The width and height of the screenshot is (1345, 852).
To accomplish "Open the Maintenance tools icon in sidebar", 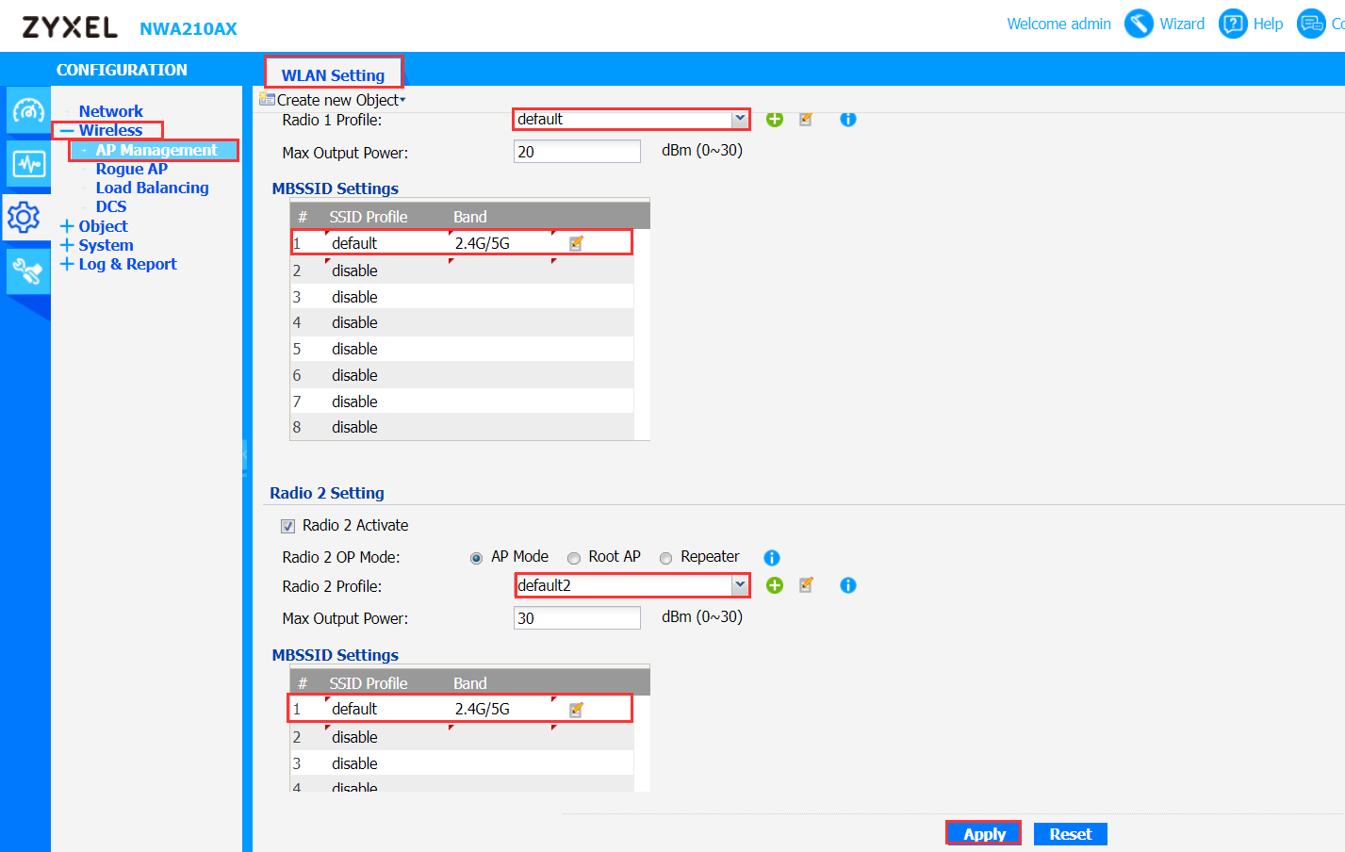I will click(x=27, y=271).
